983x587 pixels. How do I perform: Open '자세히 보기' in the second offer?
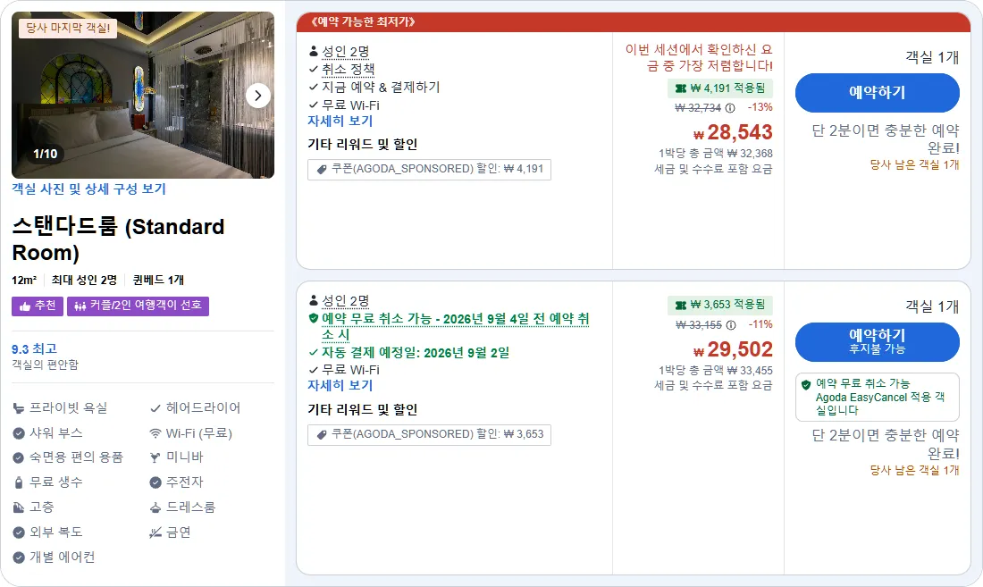coord(340,385)
